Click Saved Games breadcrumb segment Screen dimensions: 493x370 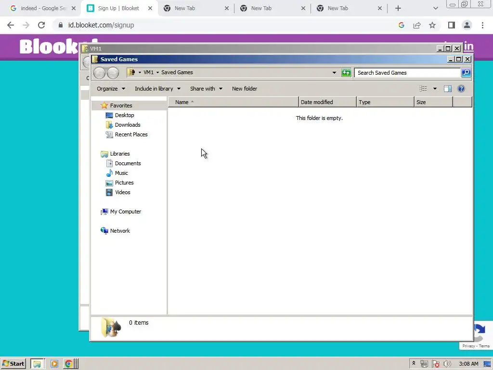point(177,72)
